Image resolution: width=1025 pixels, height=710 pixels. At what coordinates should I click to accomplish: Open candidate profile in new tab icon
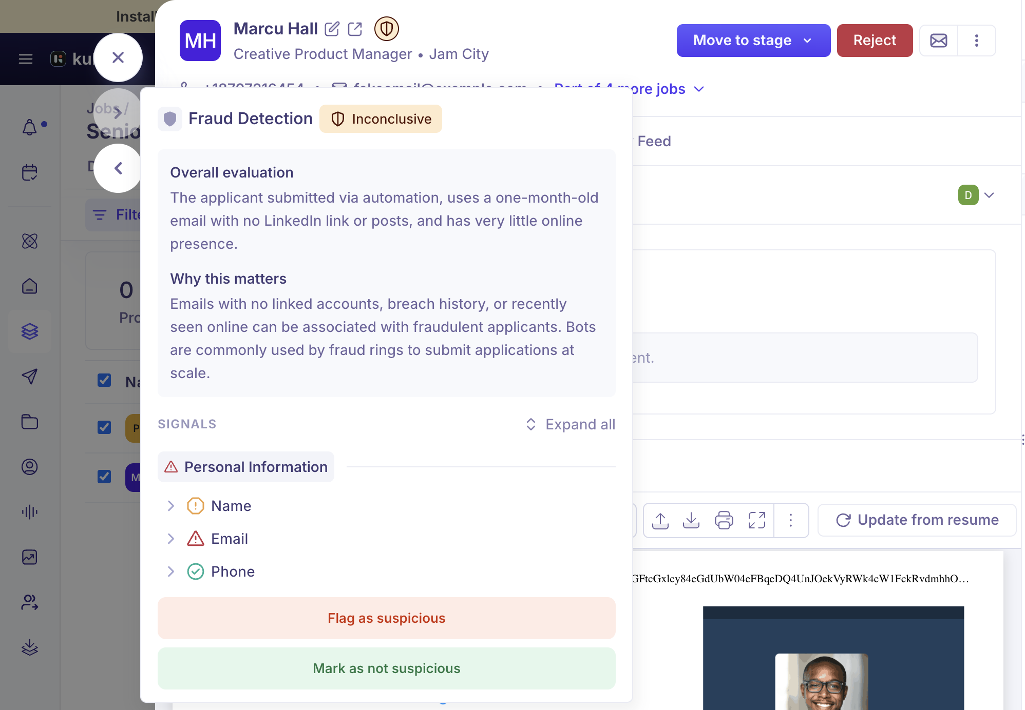355,29
